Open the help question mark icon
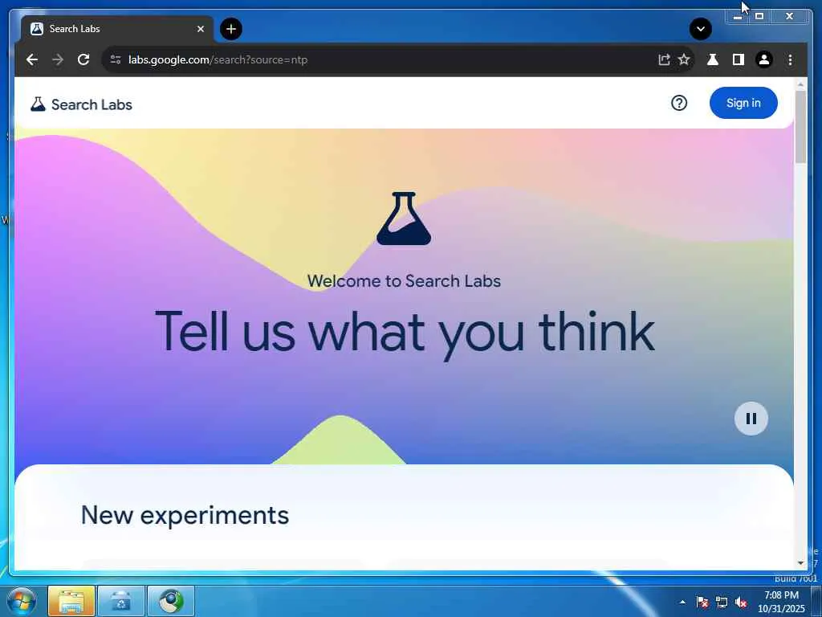Viewport: 822px width, 617px height. pos(679,104)
